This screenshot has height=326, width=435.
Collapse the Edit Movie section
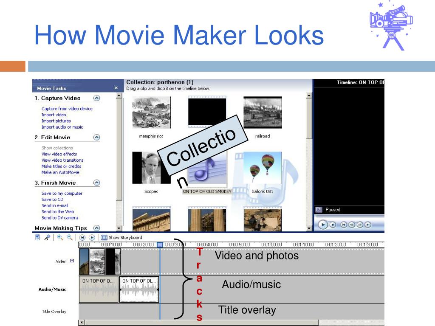(96, 138)
